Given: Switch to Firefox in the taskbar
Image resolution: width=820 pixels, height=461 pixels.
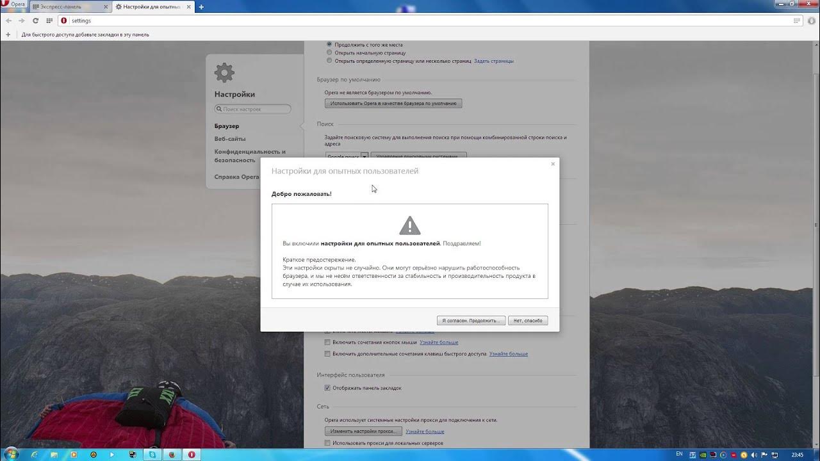Looking at the screenshot, I should point(172,455).
